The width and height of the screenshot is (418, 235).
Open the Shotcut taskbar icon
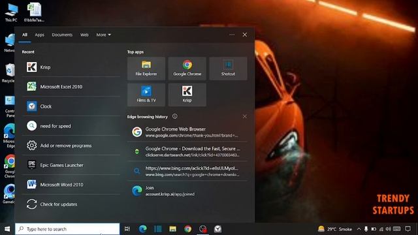click(x=157, y=229)
